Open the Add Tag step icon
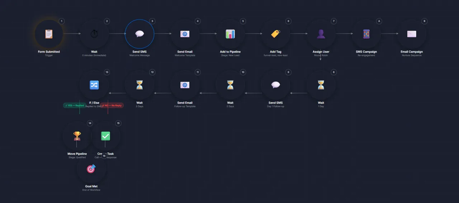 275,34
